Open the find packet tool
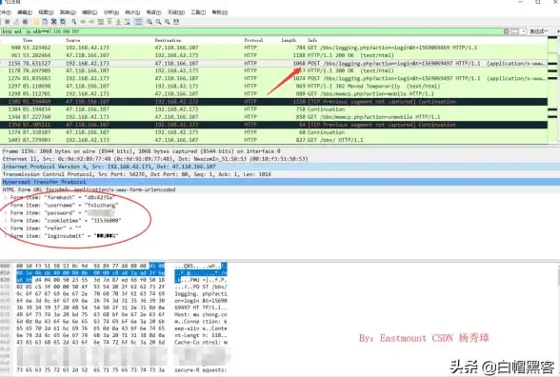Viewport: 560px width, 377px height. (74, 22)
